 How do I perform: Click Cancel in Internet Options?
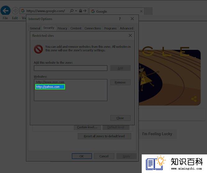click(104, 156)
